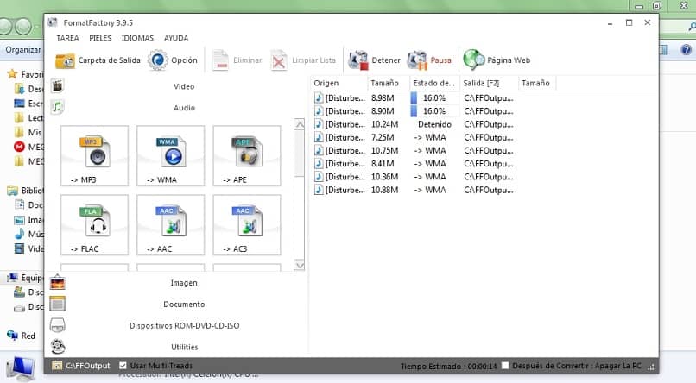Open the PIELES menu
This screenshot has width=696, height=383.
[100, 38]
